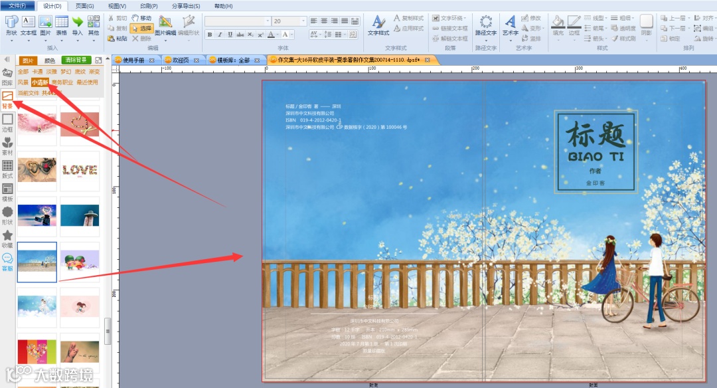
Task: Align text center
Action: [324, 21]
